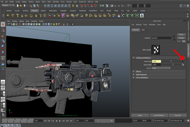Image resolution: width=190 pixels, height=127 pixels.
Task: Toggle wireframe display in viewport toolbar
Action: 43,24
